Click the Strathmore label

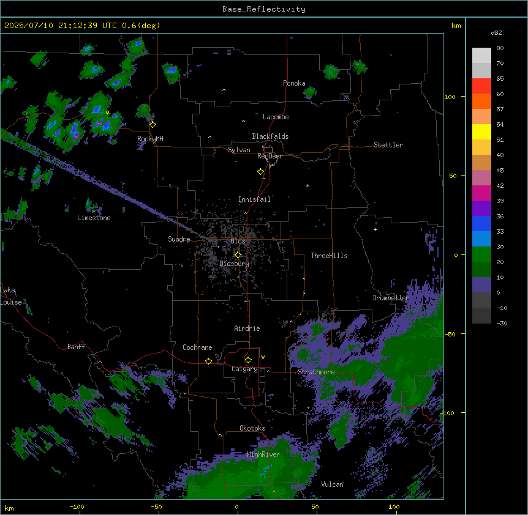(x=316, y=372)
